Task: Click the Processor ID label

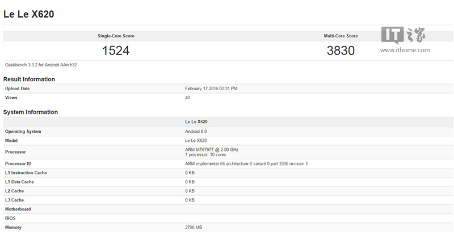Action: point(18,163)
